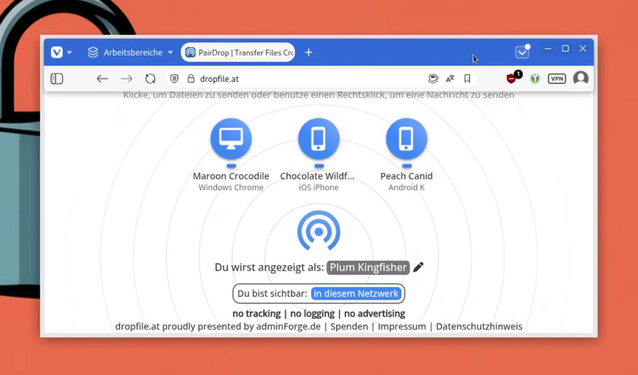Expand the arrow next to Vivaldi logo
638x375 pixels.
pyautogui.click(x=69, y=52)
